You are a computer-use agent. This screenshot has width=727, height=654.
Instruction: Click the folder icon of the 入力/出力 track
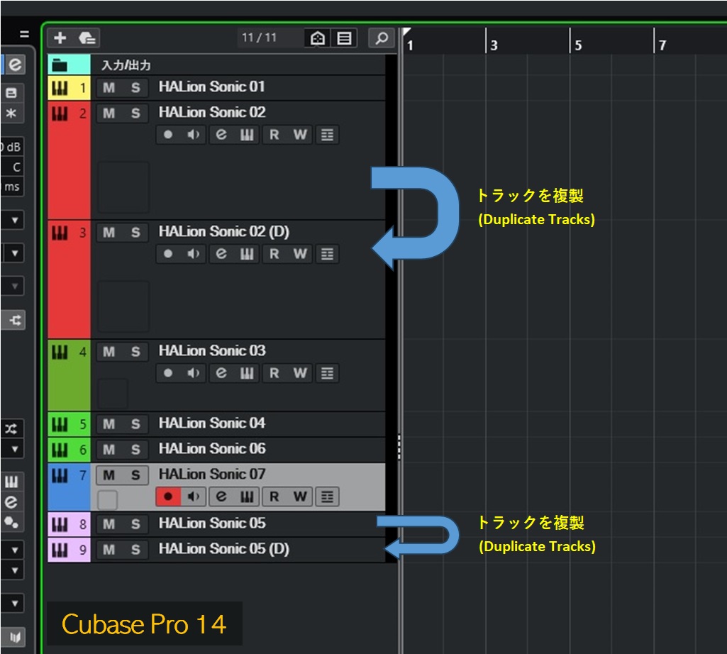[x=60, y=65]
